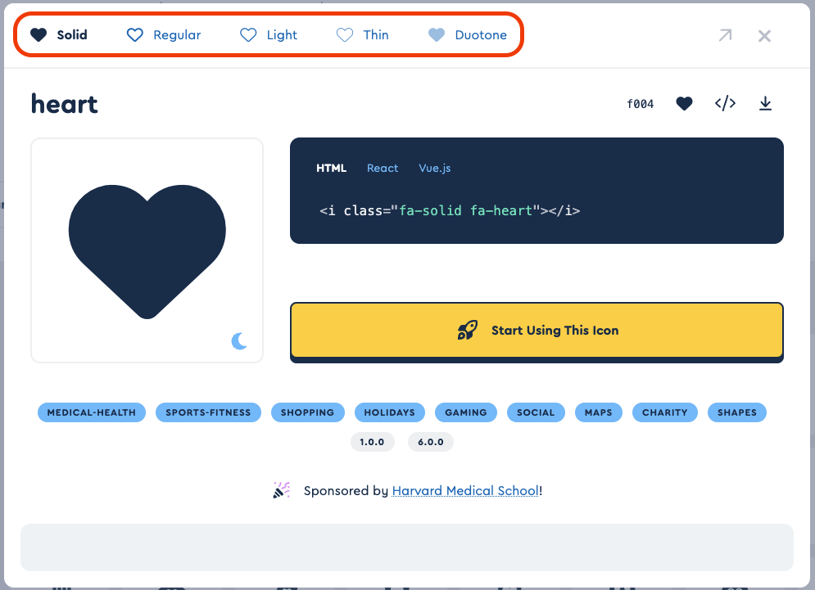Viewport: 815px width, 590px height.
Task: Show the HTML code snippet
Action: [331, 169]
